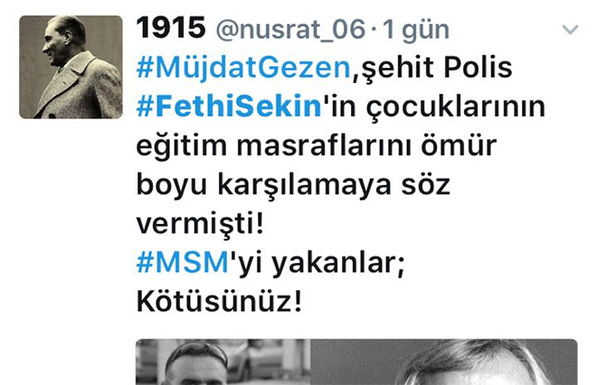Open the #FethiSekin hashtag
This screenshot has height=385, width=597.
[229, 106]
